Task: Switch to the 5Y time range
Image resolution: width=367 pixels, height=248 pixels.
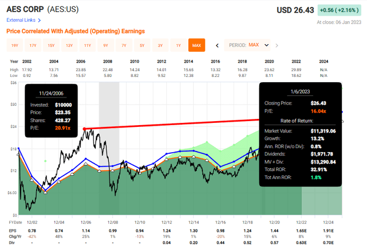Action: click(x=142, y=45)
